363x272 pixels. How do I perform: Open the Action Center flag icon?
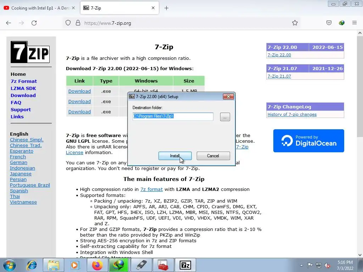click(310, 265)
